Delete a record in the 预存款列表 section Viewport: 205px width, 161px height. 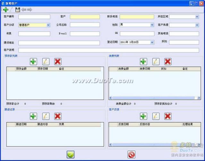[x=58, y=62]
